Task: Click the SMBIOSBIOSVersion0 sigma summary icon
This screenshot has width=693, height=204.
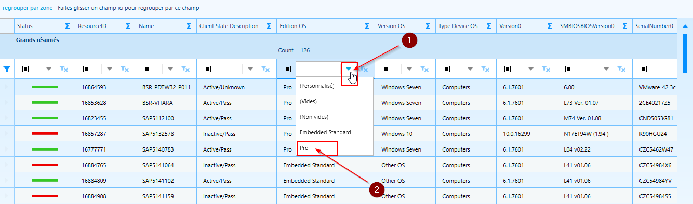Action: tap(625, 26)
